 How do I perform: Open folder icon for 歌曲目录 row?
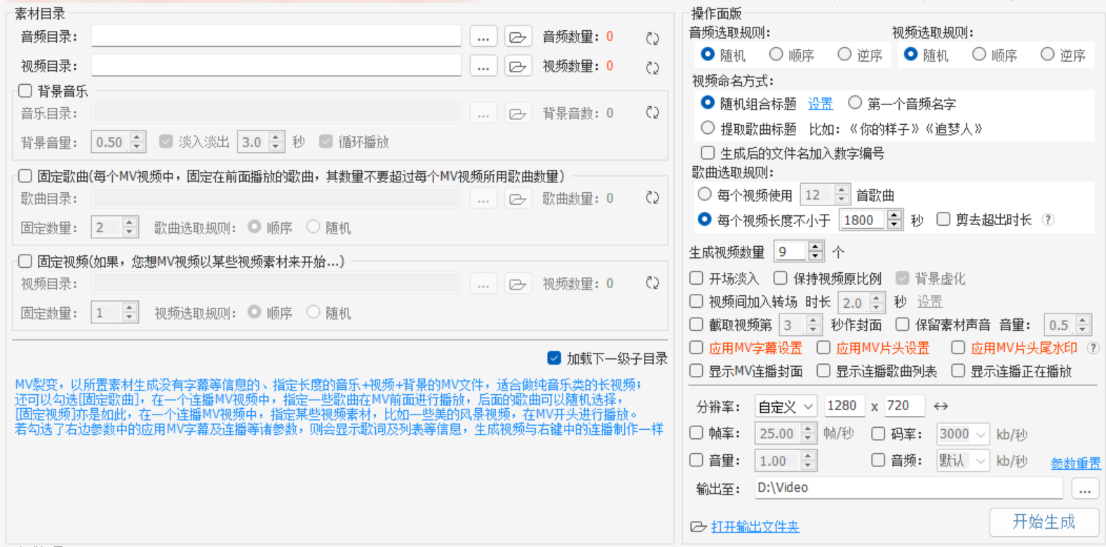click(x=518, y=199)
